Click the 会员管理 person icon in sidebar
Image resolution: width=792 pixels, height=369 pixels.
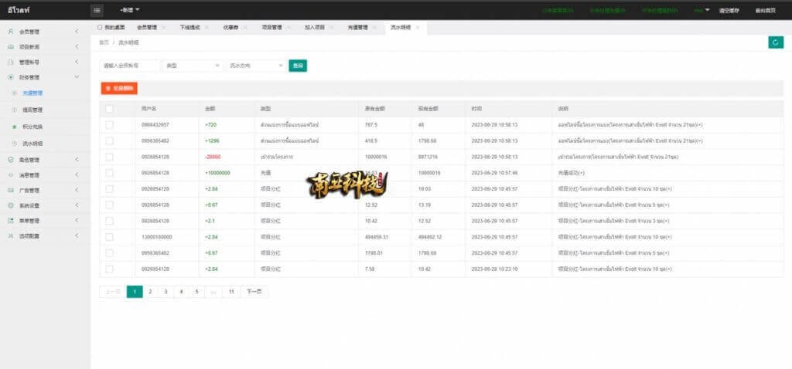pyautogui.click(x=11, y=32)
